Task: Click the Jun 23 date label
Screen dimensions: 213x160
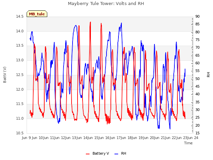Action: (182, 138)
